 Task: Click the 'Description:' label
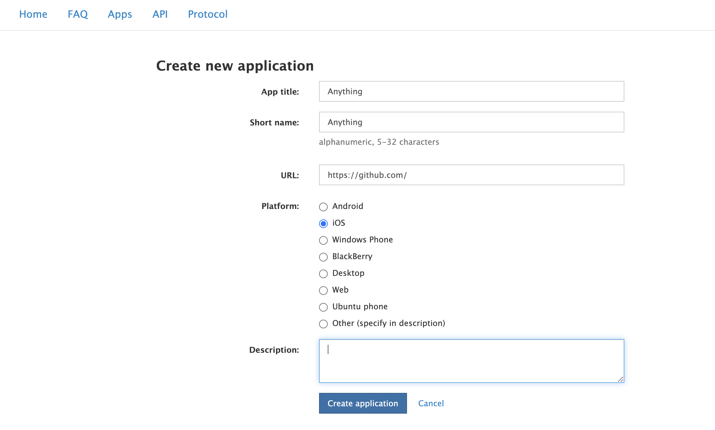pyautogui.click(x=274, y=350)
